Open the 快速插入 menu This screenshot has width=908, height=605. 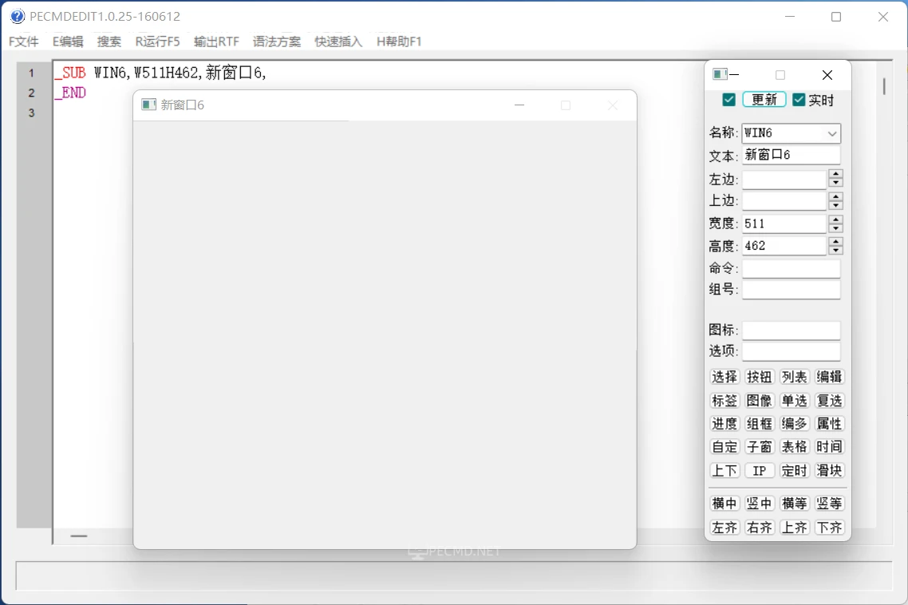(x=338, y=42)
